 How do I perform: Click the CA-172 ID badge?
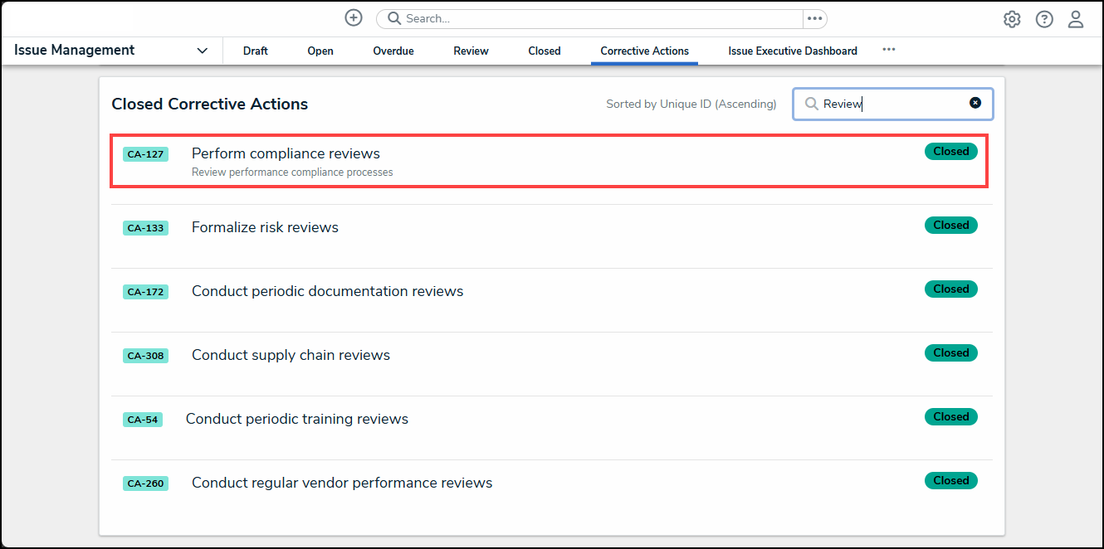click(x=145, y=292)
